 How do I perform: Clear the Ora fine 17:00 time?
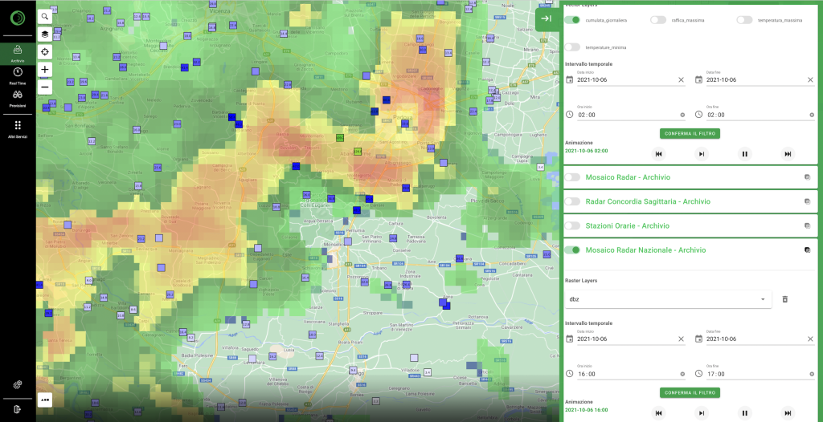(x=812, y=375)
